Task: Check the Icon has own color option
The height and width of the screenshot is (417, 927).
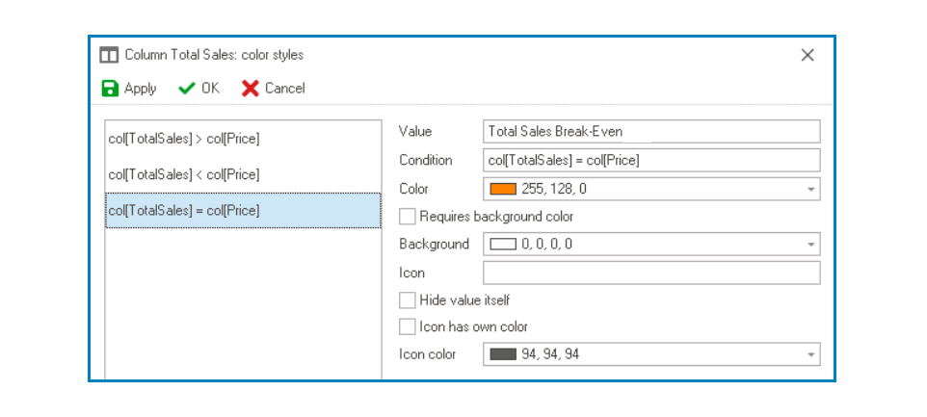Action: click(x=408, y=326)
